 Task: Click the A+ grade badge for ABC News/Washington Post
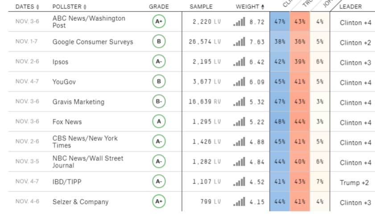[158, 22]
